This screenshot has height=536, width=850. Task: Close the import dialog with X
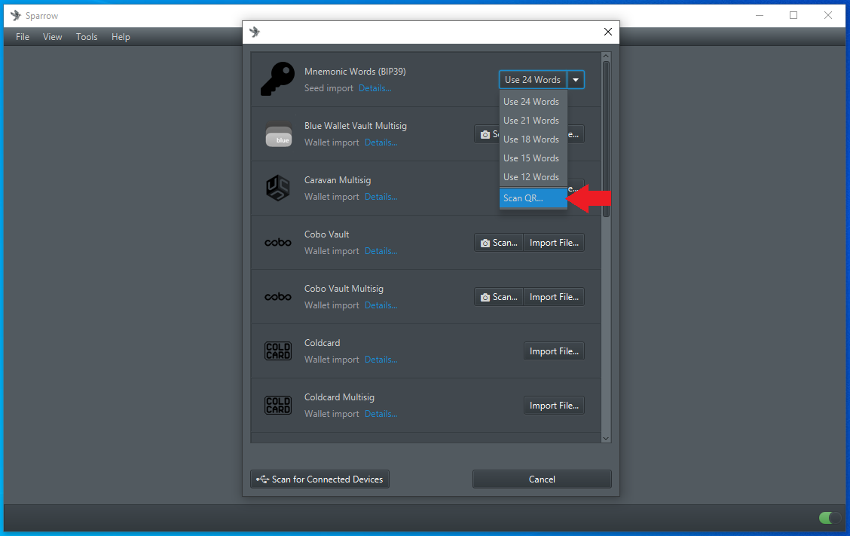[607, 32]
